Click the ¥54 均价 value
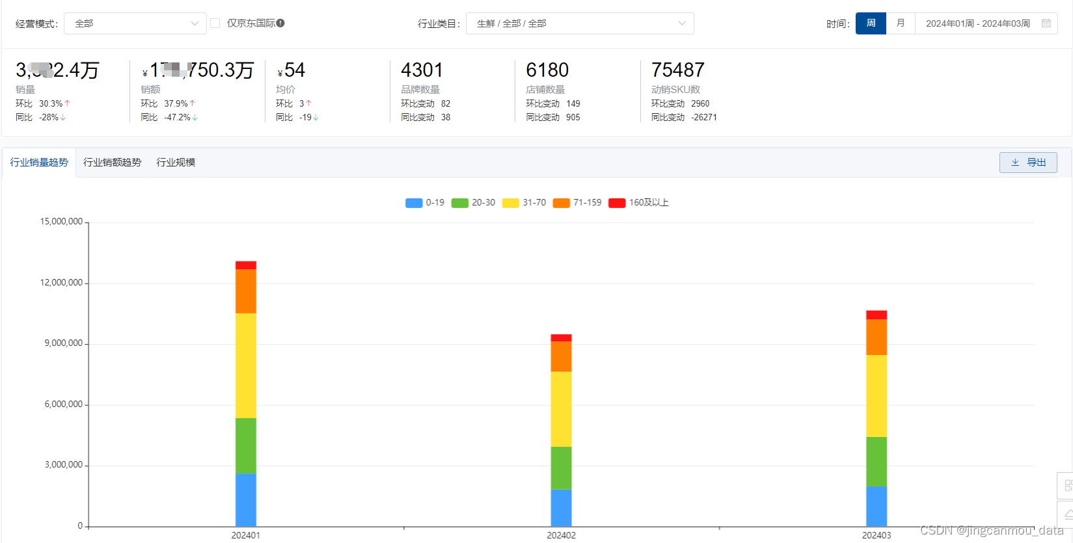This screenshot has height=543, width=1073. [x=291, y=70]
